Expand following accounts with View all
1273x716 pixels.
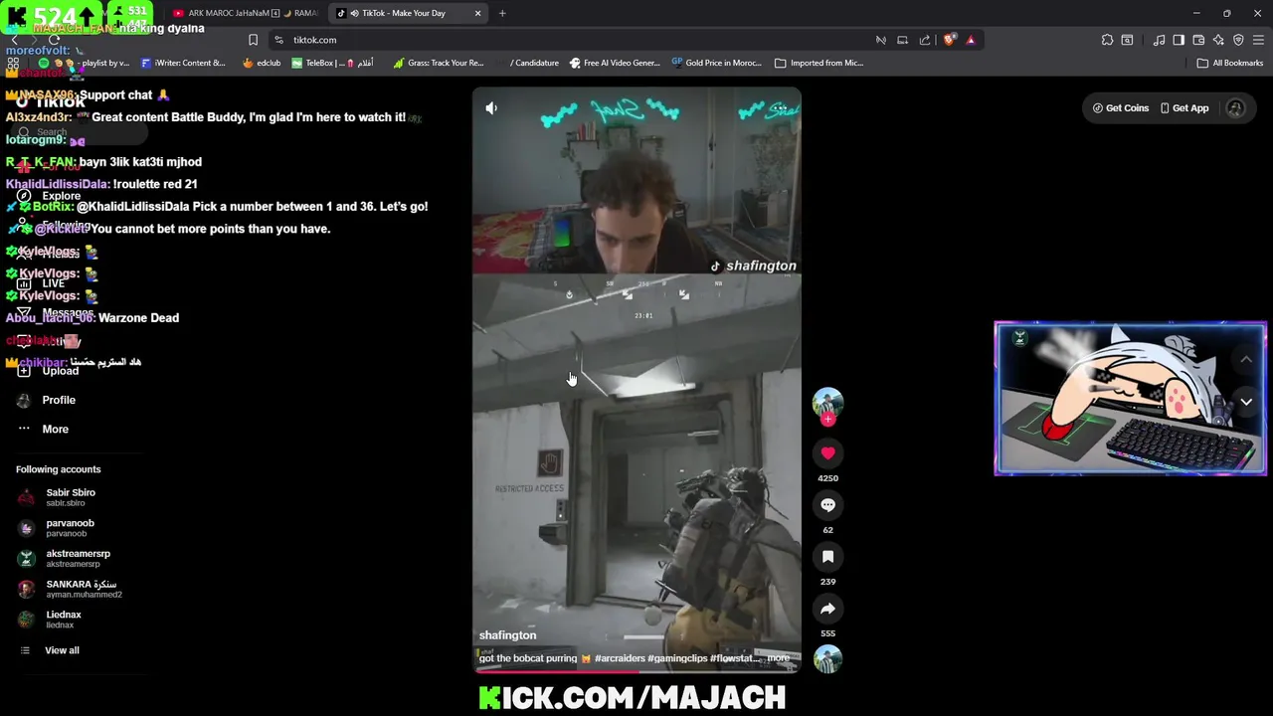point(62,650)
